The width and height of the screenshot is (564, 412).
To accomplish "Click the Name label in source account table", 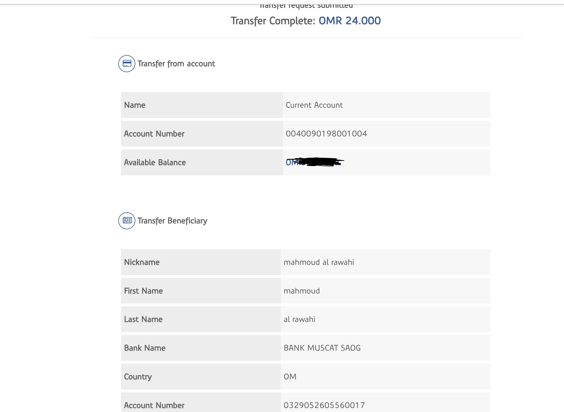I will pos(135,105).
